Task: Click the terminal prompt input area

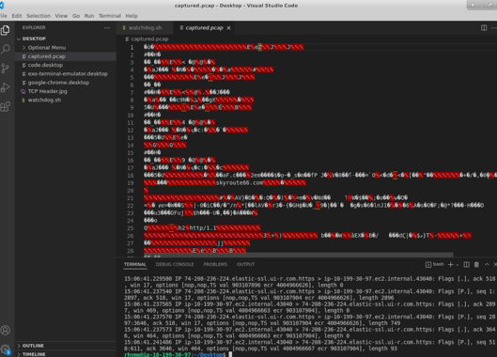Action: tap(230, 354)
